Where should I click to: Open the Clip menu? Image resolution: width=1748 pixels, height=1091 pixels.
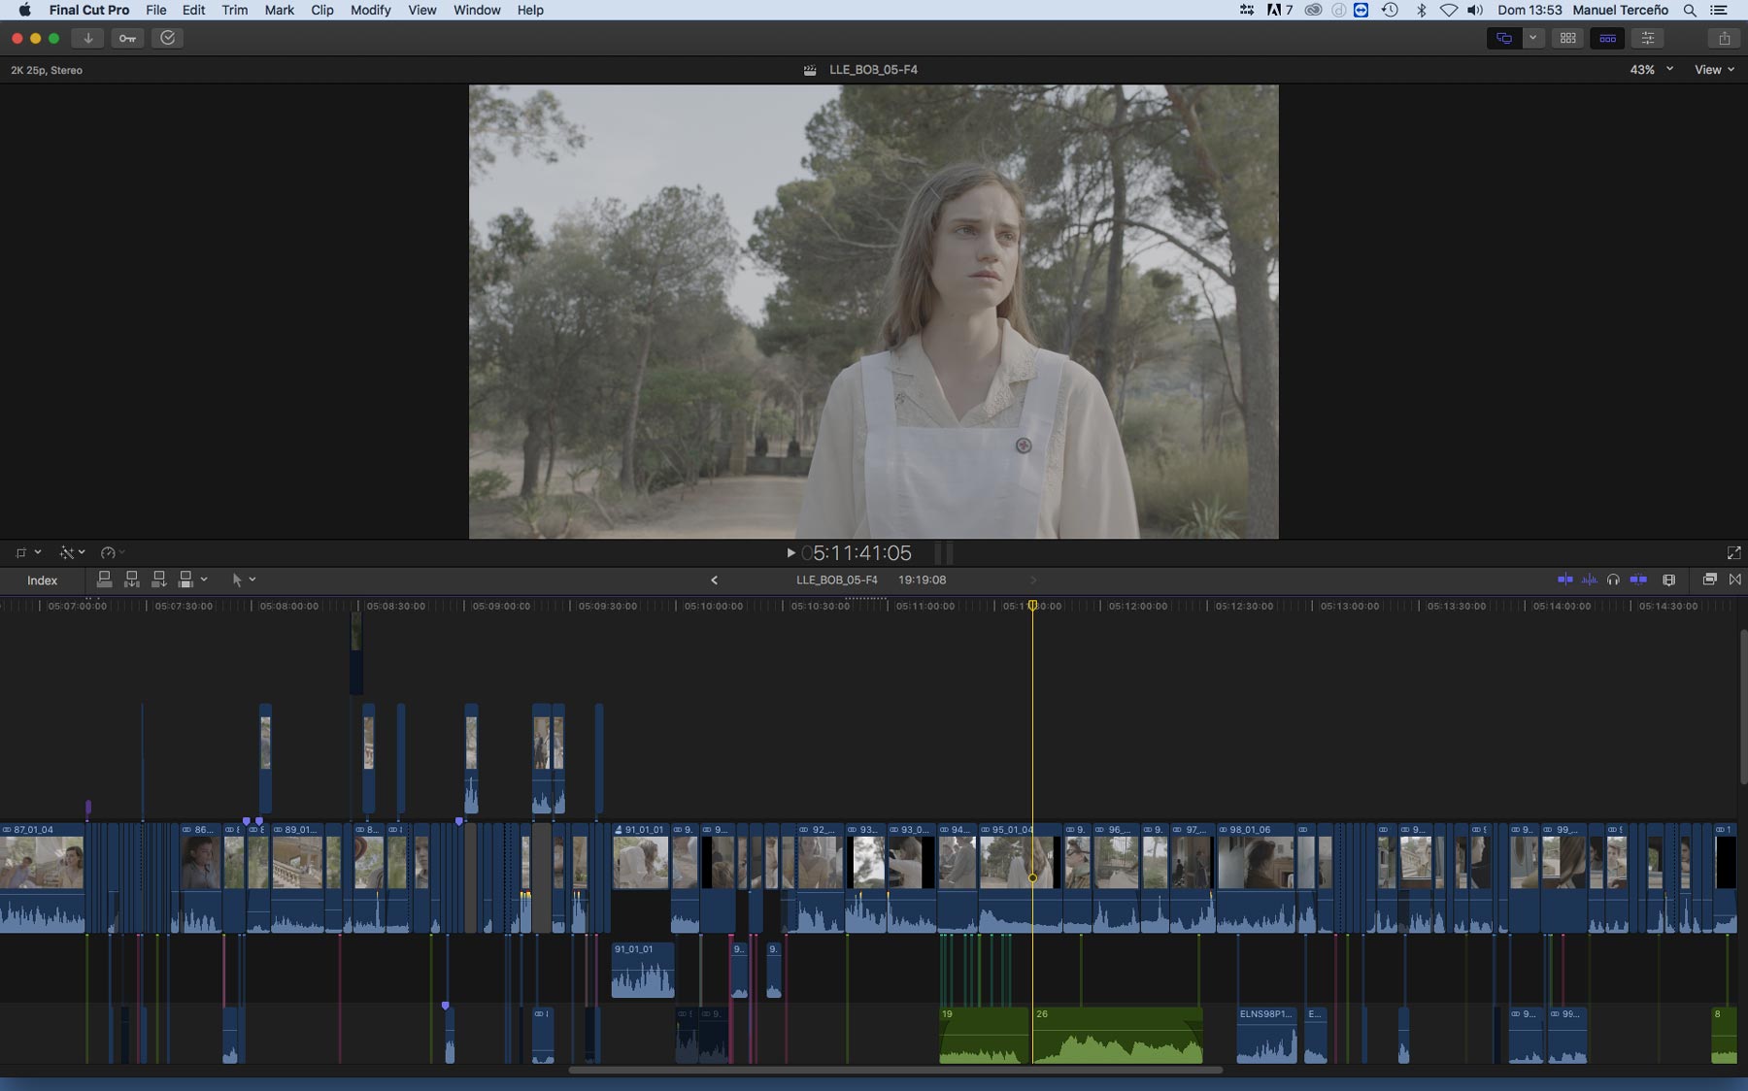tap(322, 10)
